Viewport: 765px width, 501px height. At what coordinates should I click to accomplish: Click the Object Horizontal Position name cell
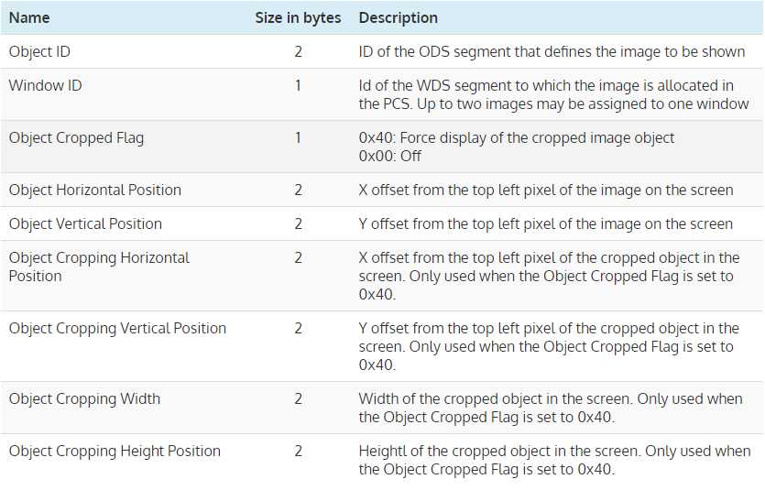click(x=94, y=191)
